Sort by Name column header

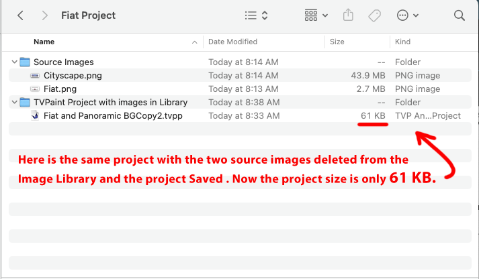pos(44,42)
